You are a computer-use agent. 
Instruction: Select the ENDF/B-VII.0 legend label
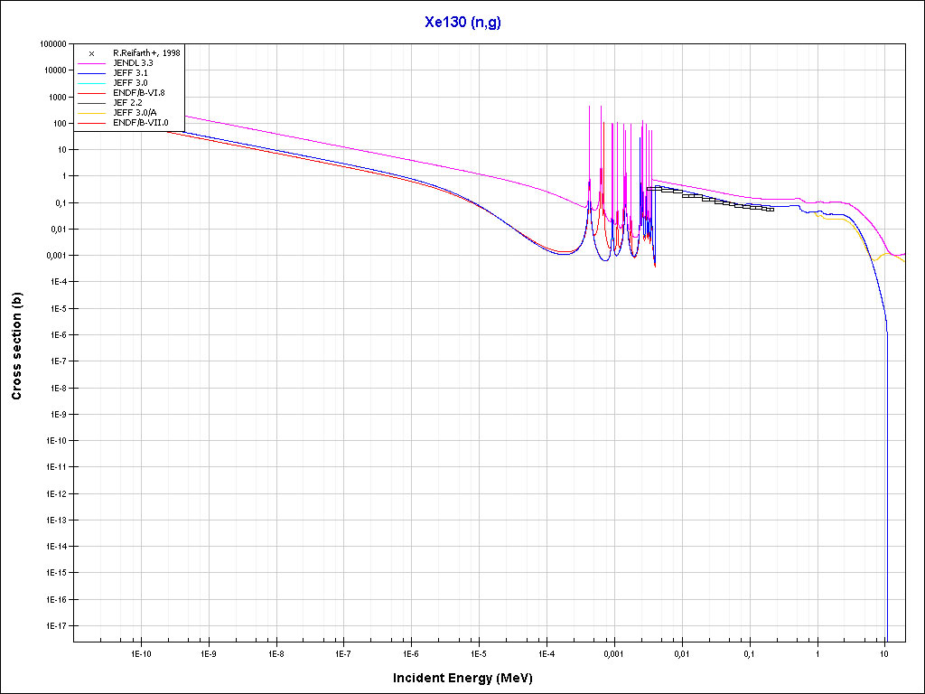tap(140, 123)
